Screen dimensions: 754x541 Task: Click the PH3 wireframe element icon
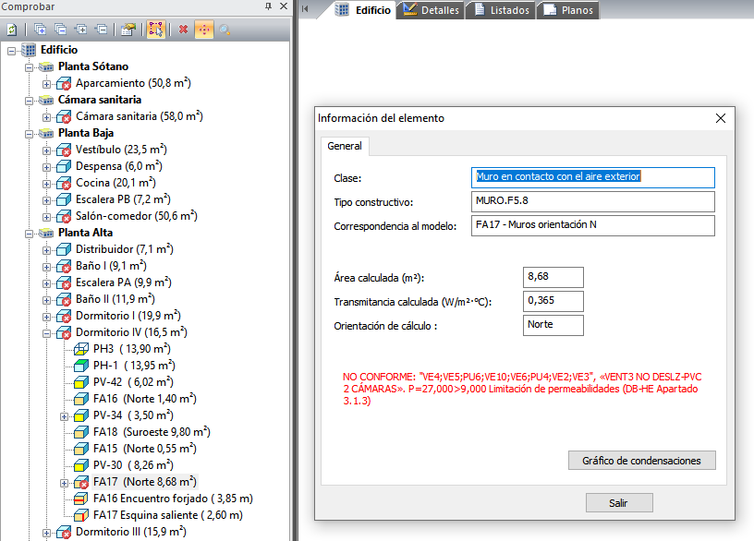(80, 349)
